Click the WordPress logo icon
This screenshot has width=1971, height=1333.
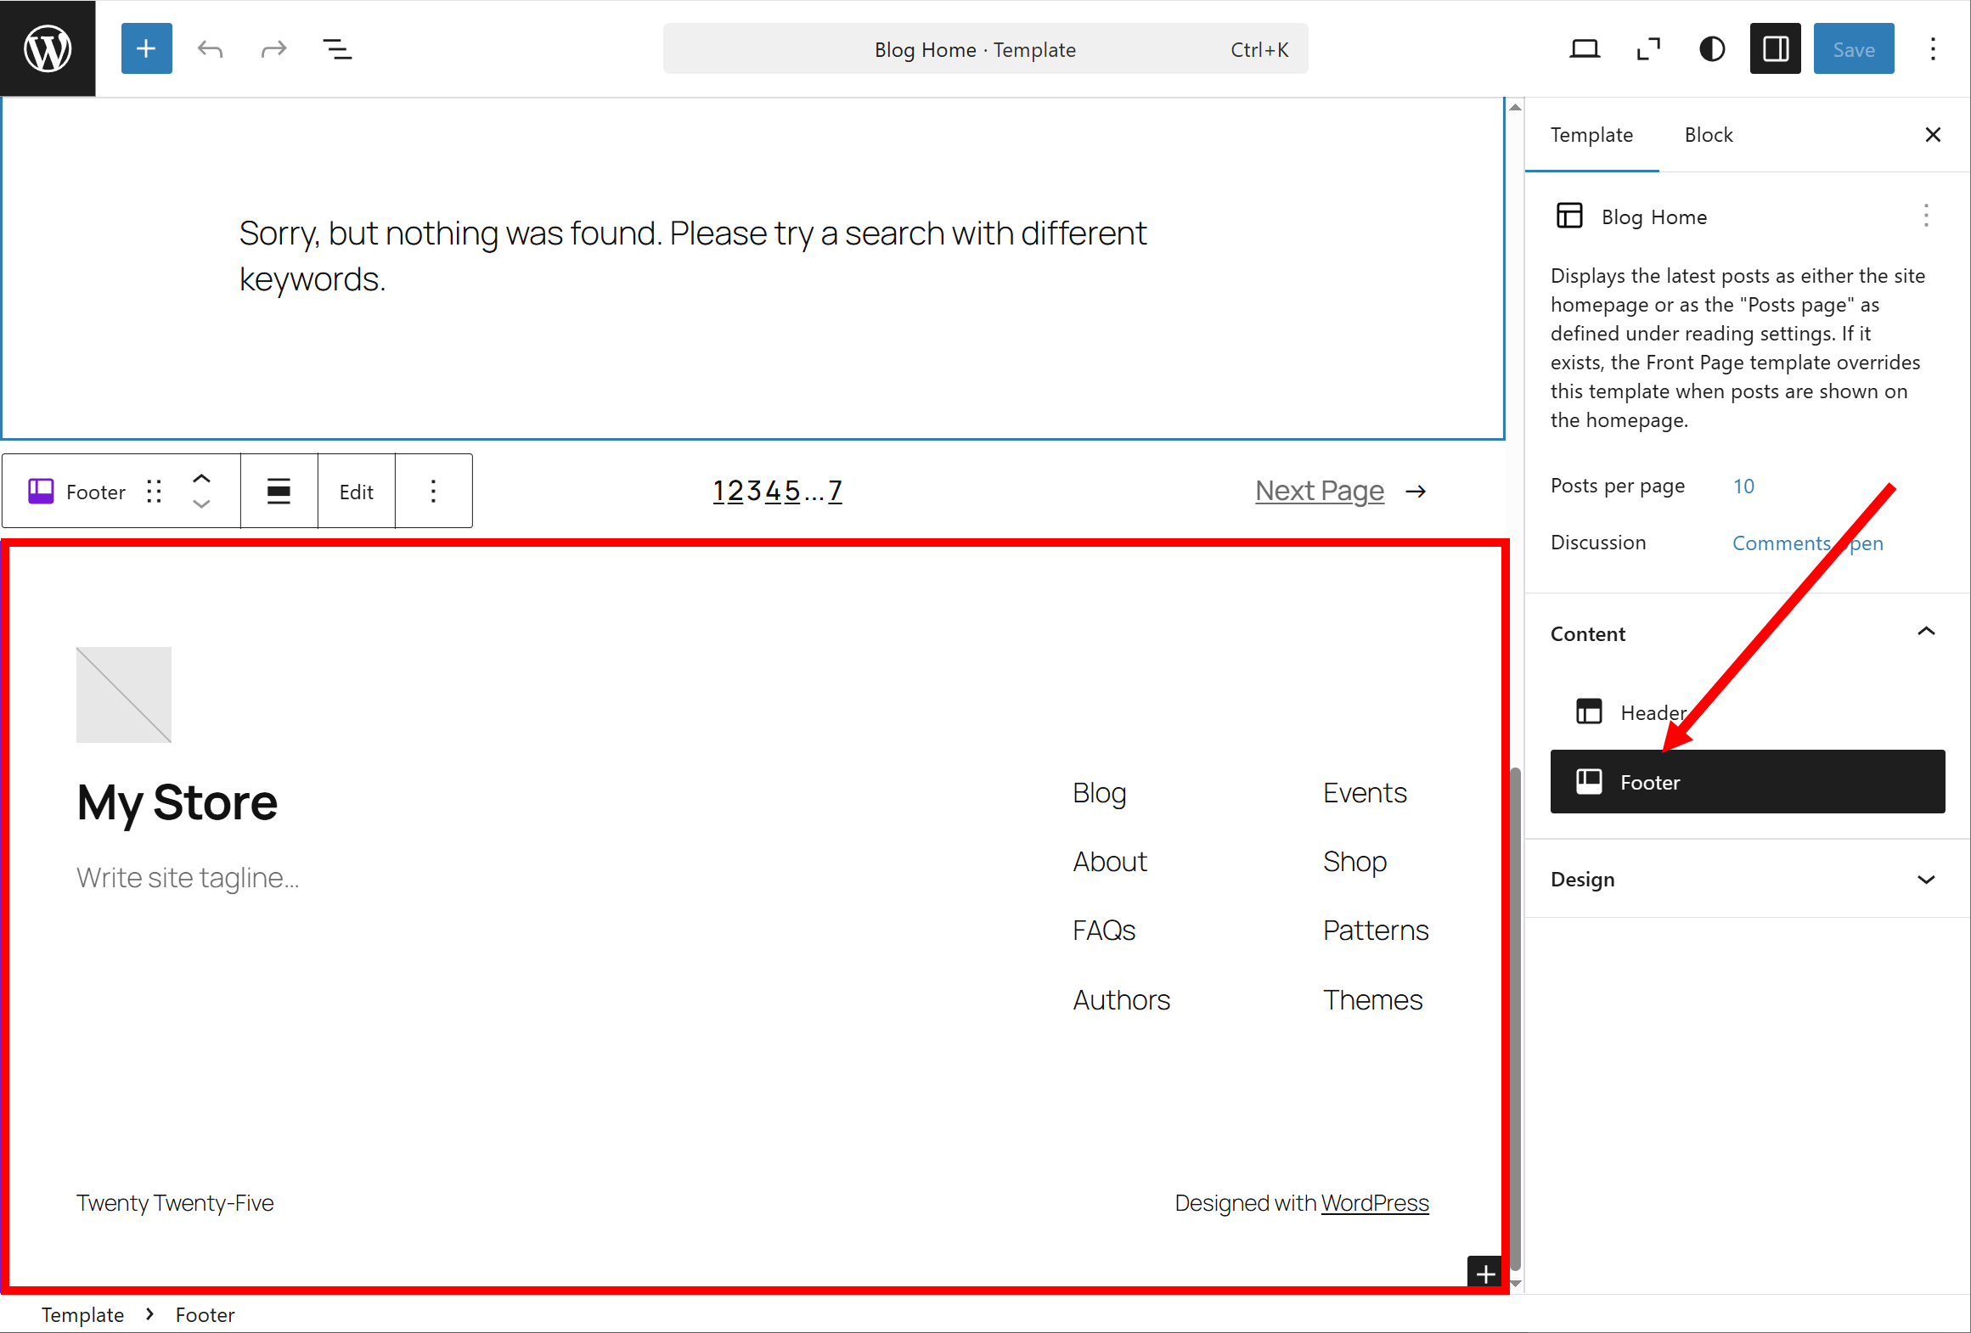pos(48,48)
